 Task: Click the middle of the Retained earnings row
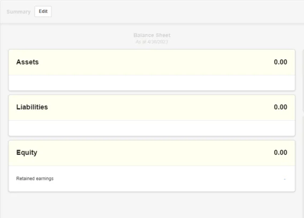(152, 178)
